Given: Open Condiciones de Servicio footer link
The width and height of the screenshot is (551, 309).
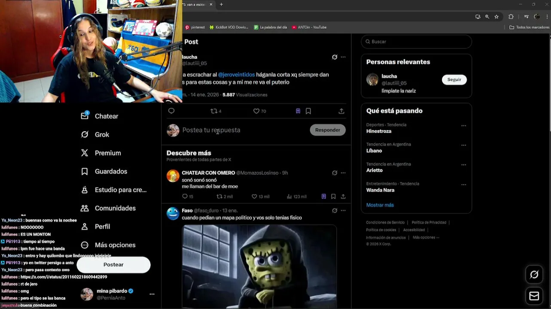Looking at the screenshot, I should [x=385, y=223].
